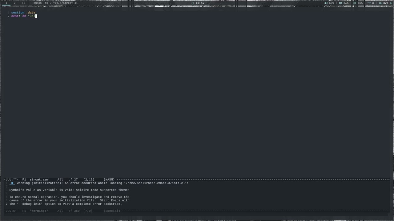The width and height of the screenshot is (394, 221).
Task: Click the '.data' text on line 1
Action: pyautogui.click(x=31, y=13)
